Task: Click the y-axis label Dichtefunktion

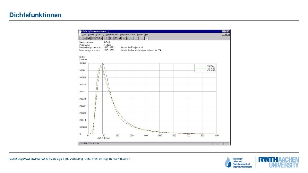Action: coord(83,58)
